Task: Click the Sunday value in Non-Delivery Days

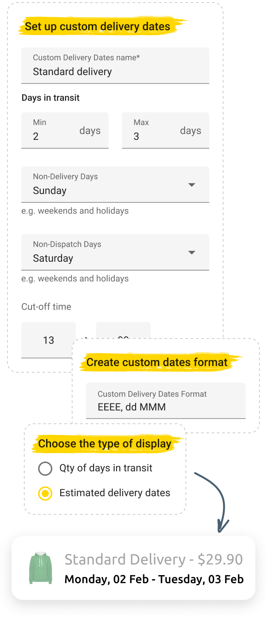Action: [x=50, y=191]
